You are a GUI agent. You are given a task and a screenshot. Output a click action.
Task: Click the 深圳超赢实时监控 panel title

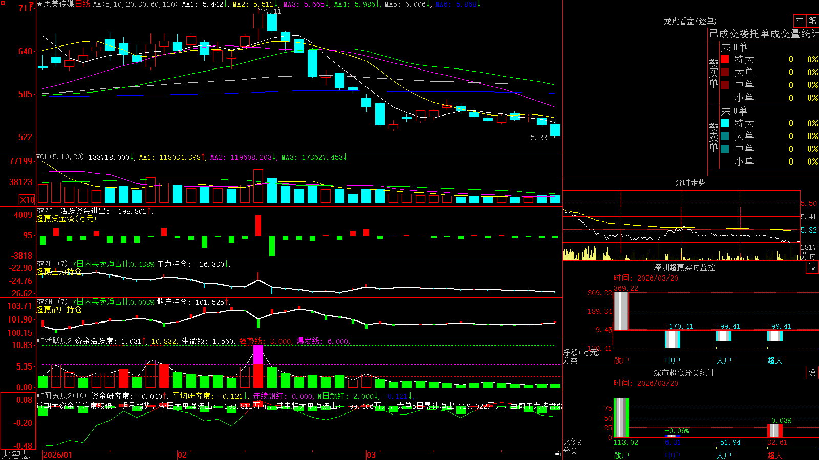tap(684, 267)
